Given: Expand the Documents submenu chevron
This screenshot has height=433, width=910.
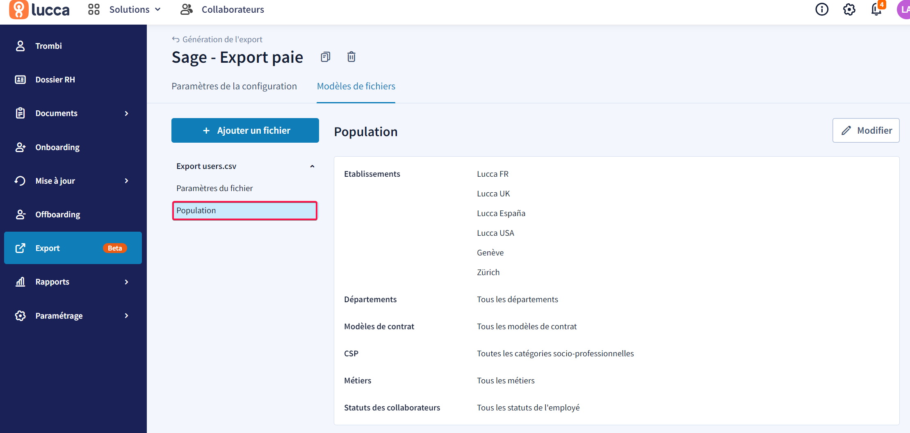Looking at the screenshot, I should (127, 113).
